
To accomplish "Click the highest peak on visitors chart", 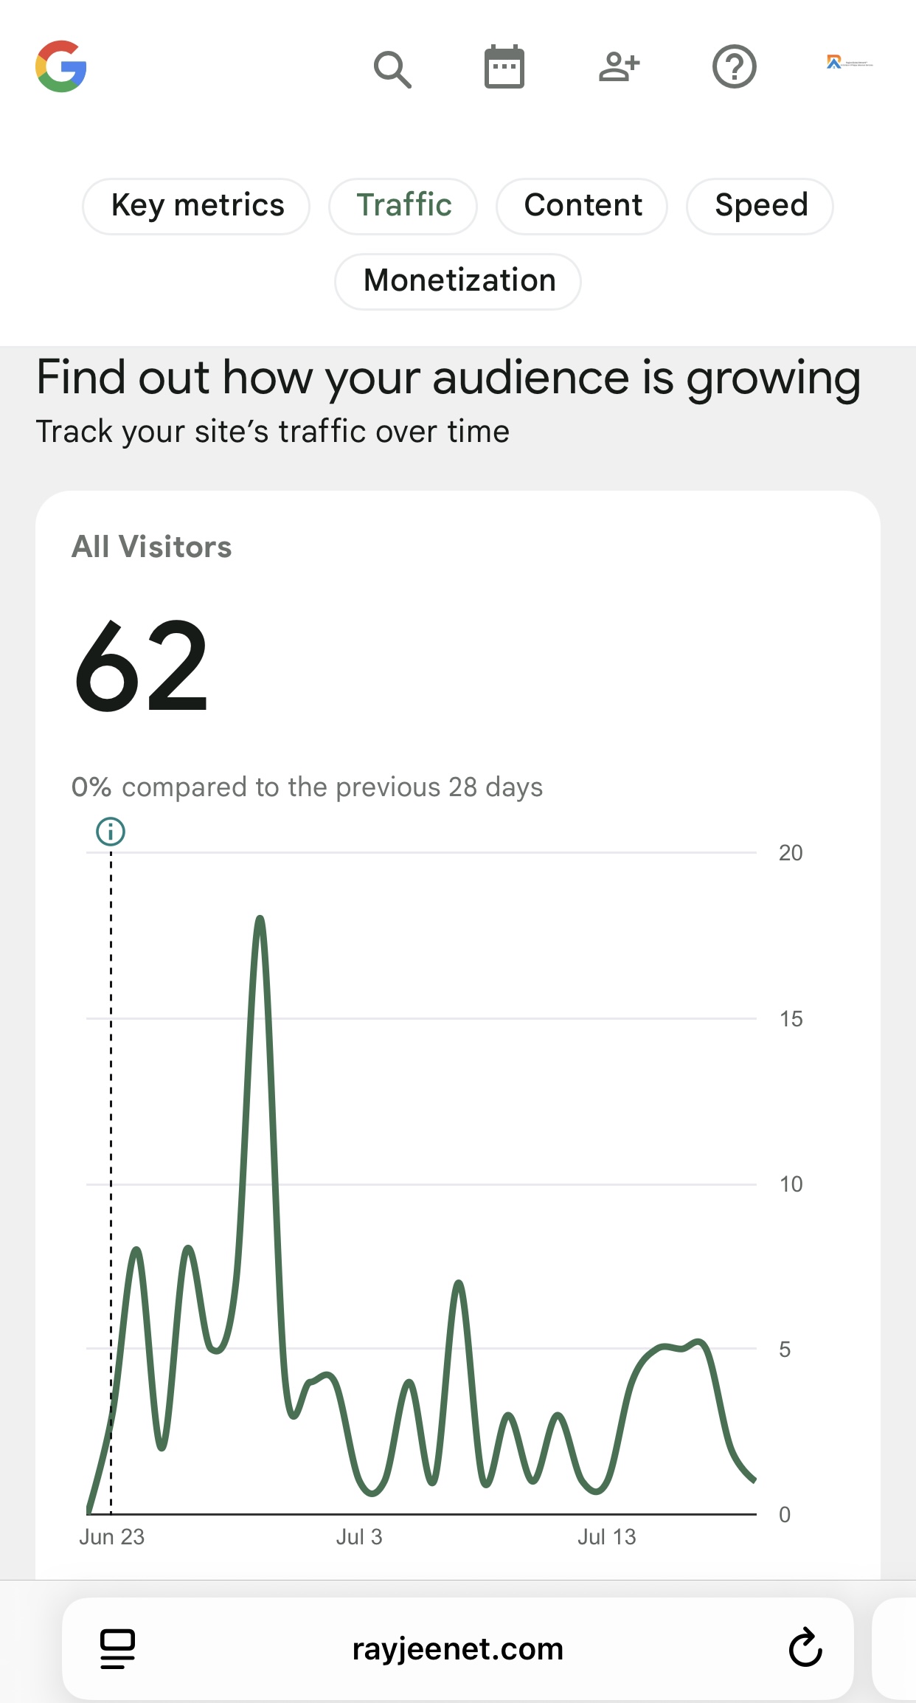I will point(260,919).
